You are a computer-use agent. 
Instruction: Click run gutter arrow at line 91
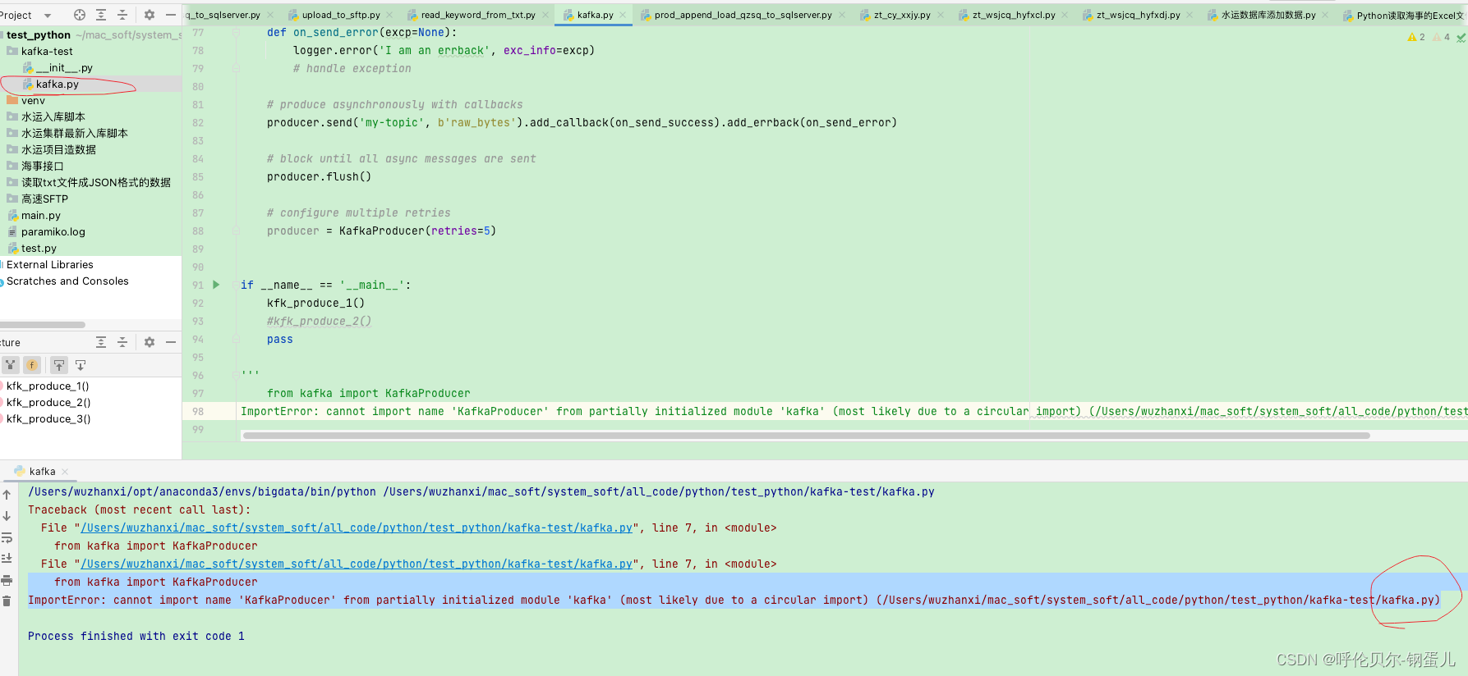tap(216, 285)
